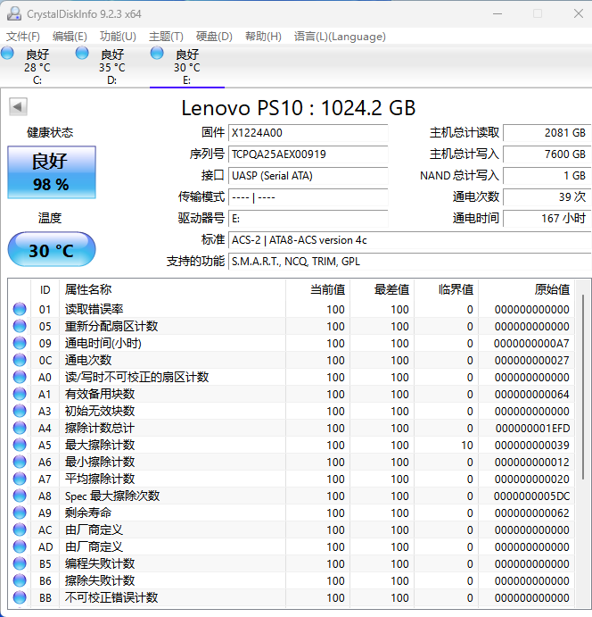
Task: Click the status orb for attribute 01 读取错误率
Action: 20,310
